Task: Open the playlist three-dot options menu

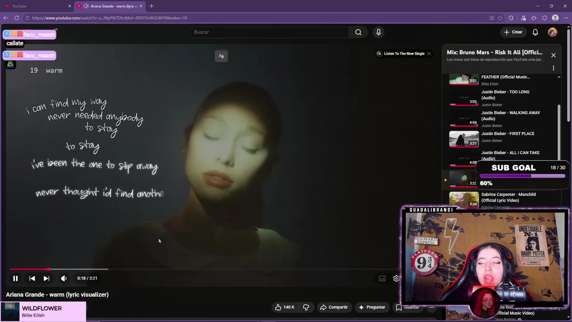Action: pyautogui.click(x=553, y=68)
